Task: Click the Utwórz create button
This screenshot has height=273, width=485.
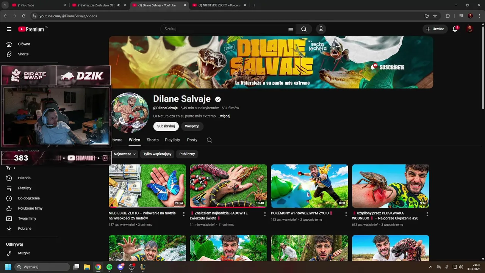Action: pos(435,29)
